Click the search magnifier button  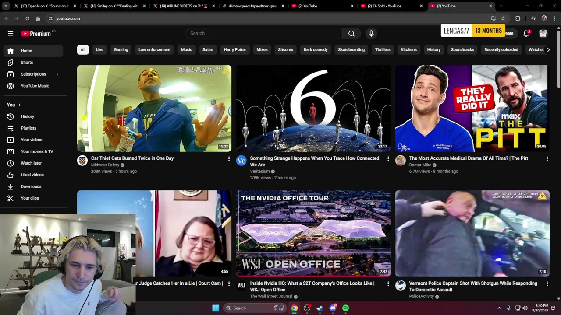tap(352, 33)
